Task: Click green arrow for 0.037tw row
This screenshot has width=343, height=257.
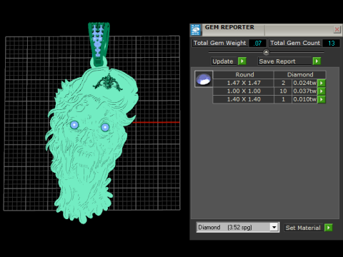Action: coord(322,91)
